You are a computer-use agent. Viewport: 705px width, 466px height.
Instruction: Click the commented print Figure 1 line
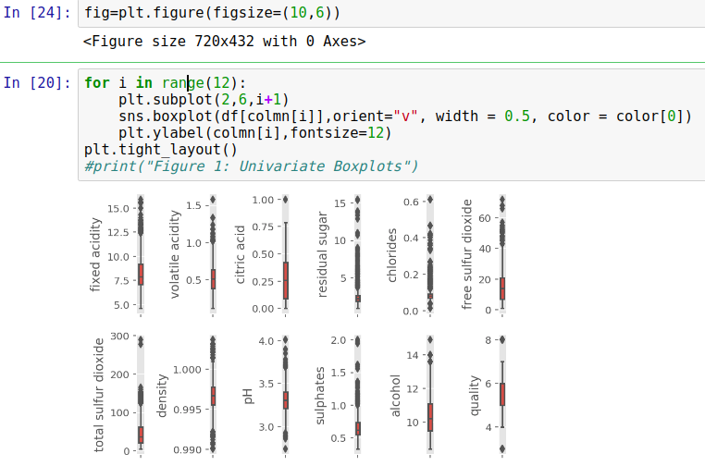click(252, 166)
